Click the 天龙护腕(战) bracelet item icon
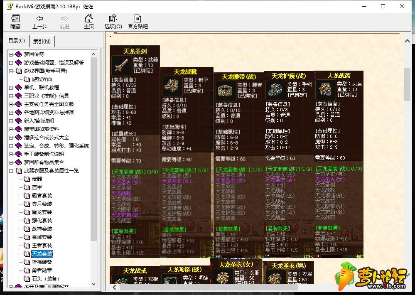 275,90
